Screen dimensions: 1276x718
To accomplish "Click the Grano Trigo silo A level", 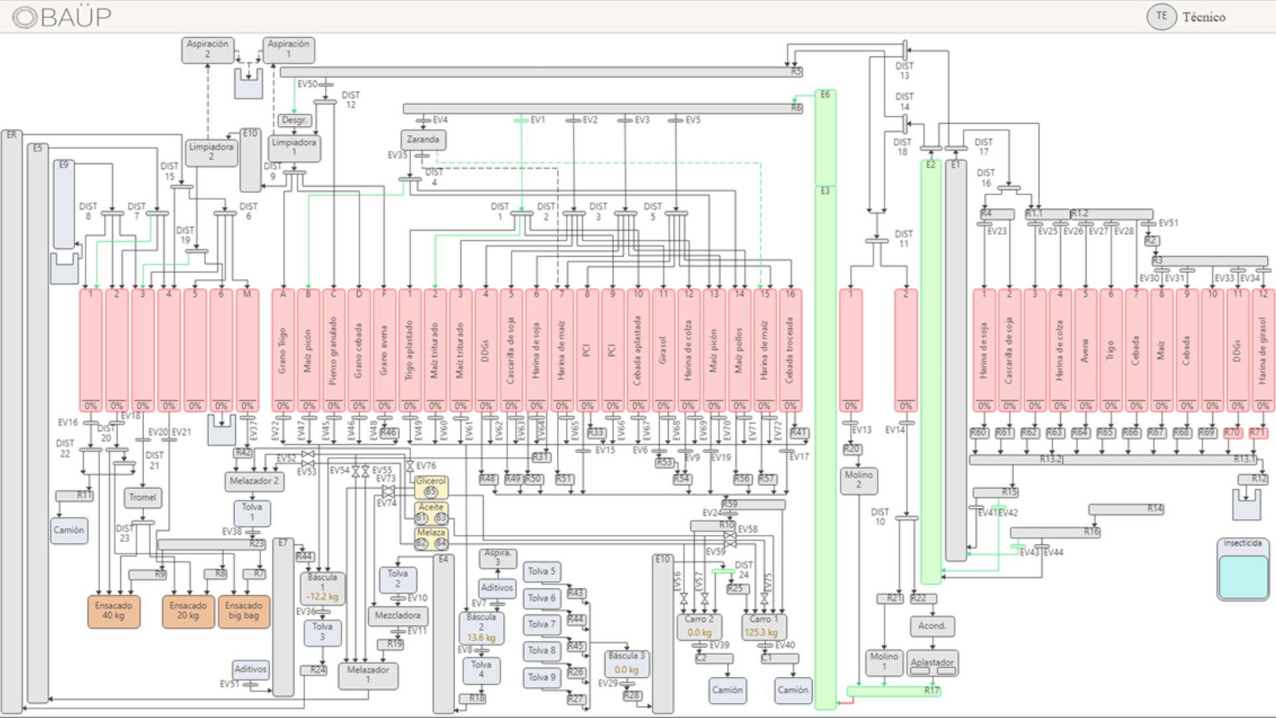I will (x=283, y=406).
